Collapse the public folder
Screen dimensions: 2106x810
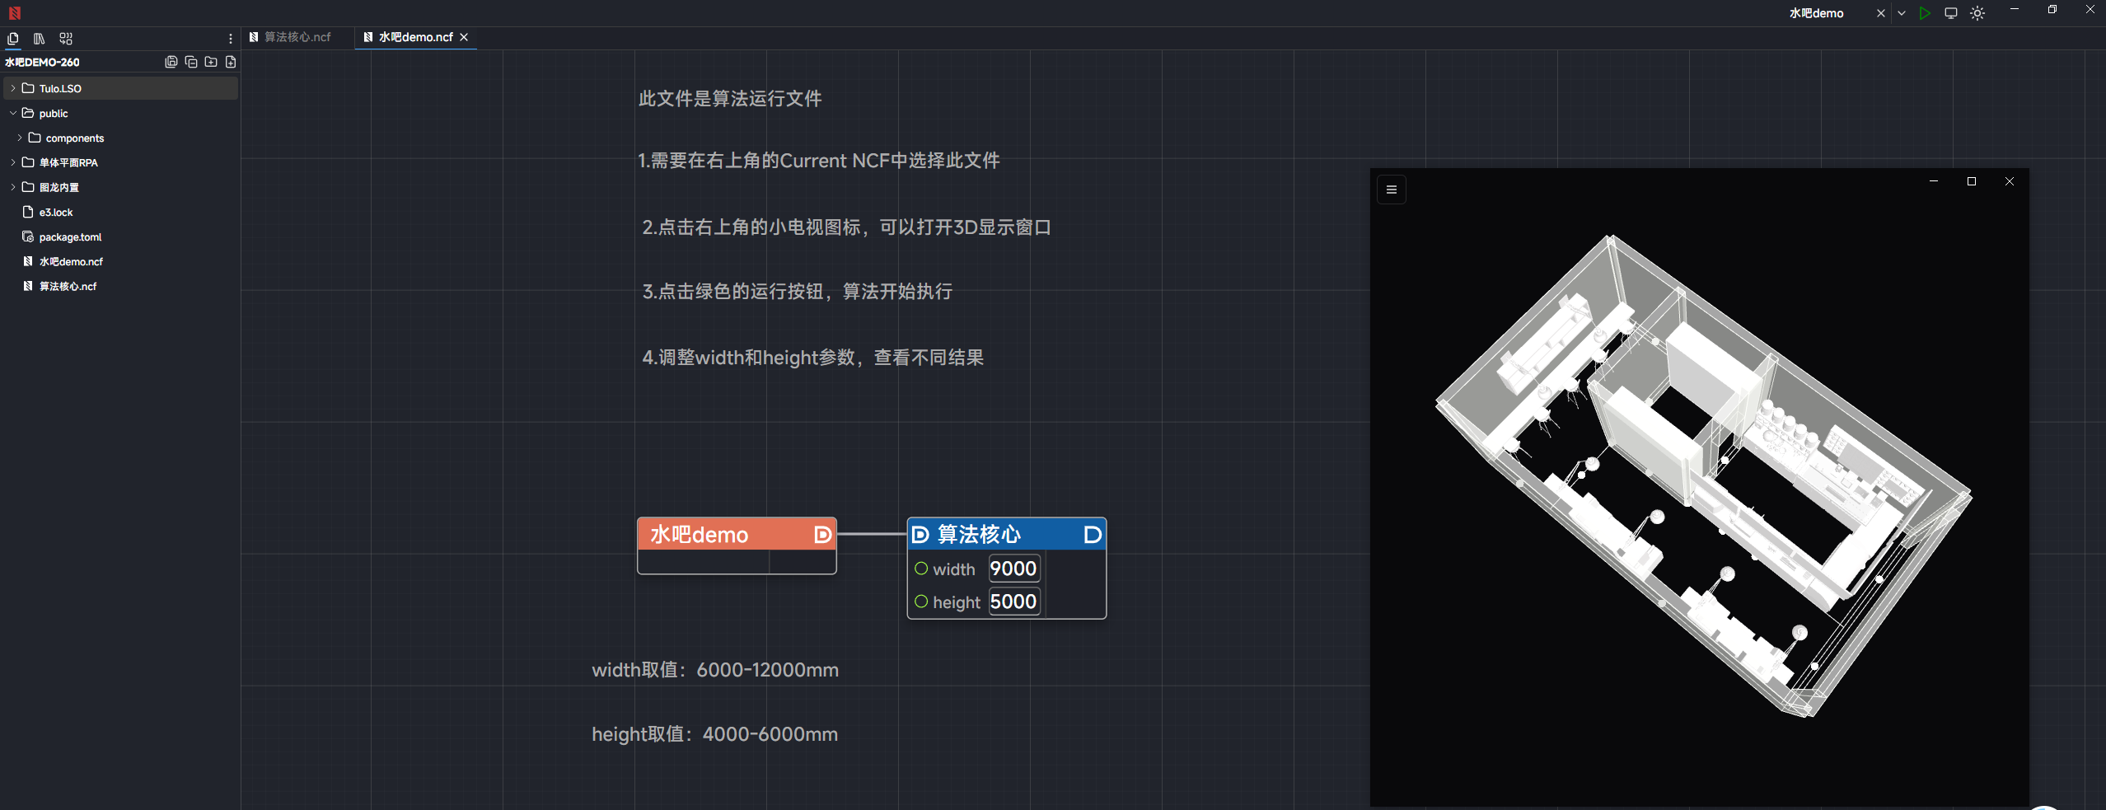coord(13,113)
